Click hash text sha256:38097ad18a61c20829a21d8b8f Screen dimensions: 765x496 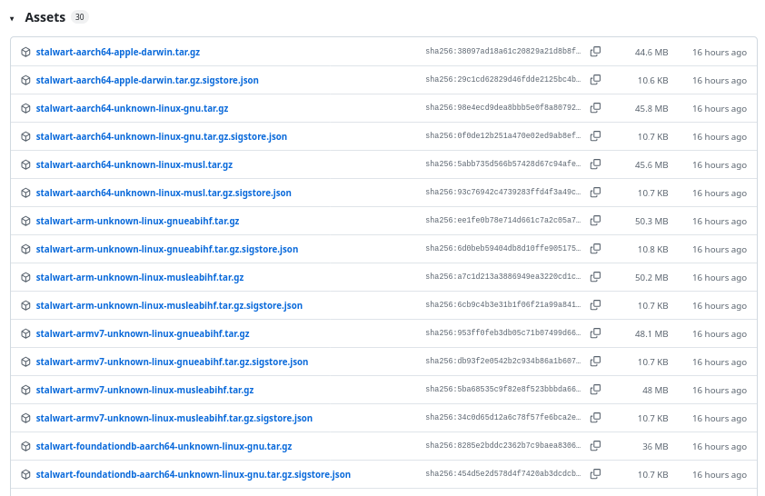(503, 51)
